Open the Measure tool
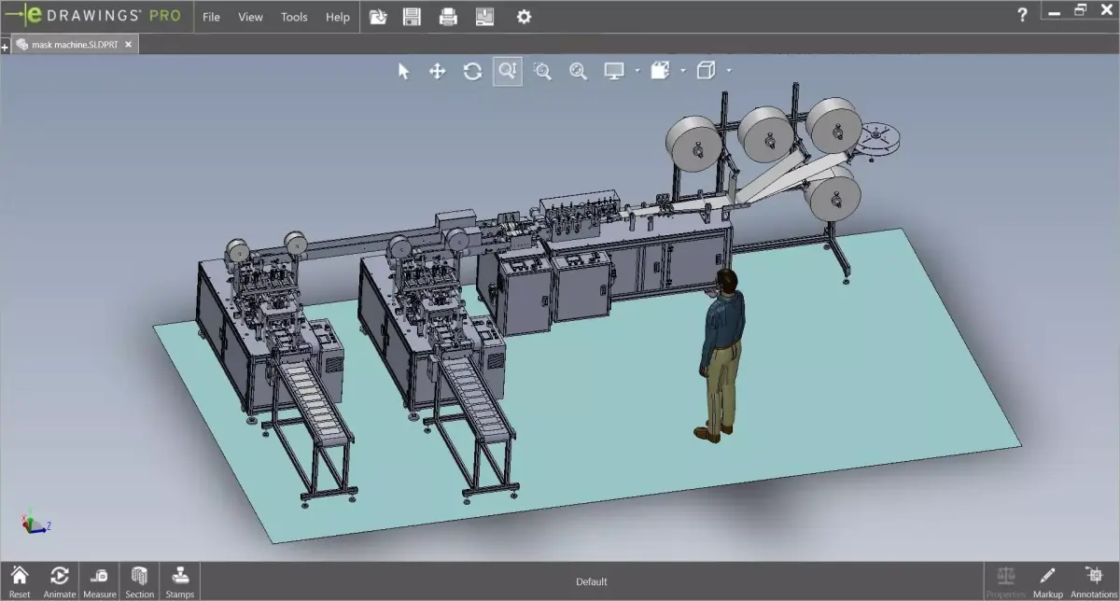Image resolution: width=1120 pixels, height=601 pixels. point(100,581)
